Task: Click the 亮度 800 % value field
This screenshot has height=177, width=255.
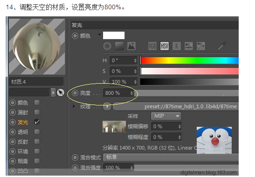Action: pyautogui.click(x=118, y=93)
